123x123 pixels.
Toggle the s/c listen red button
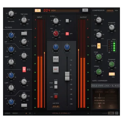(x=56, y=97)
